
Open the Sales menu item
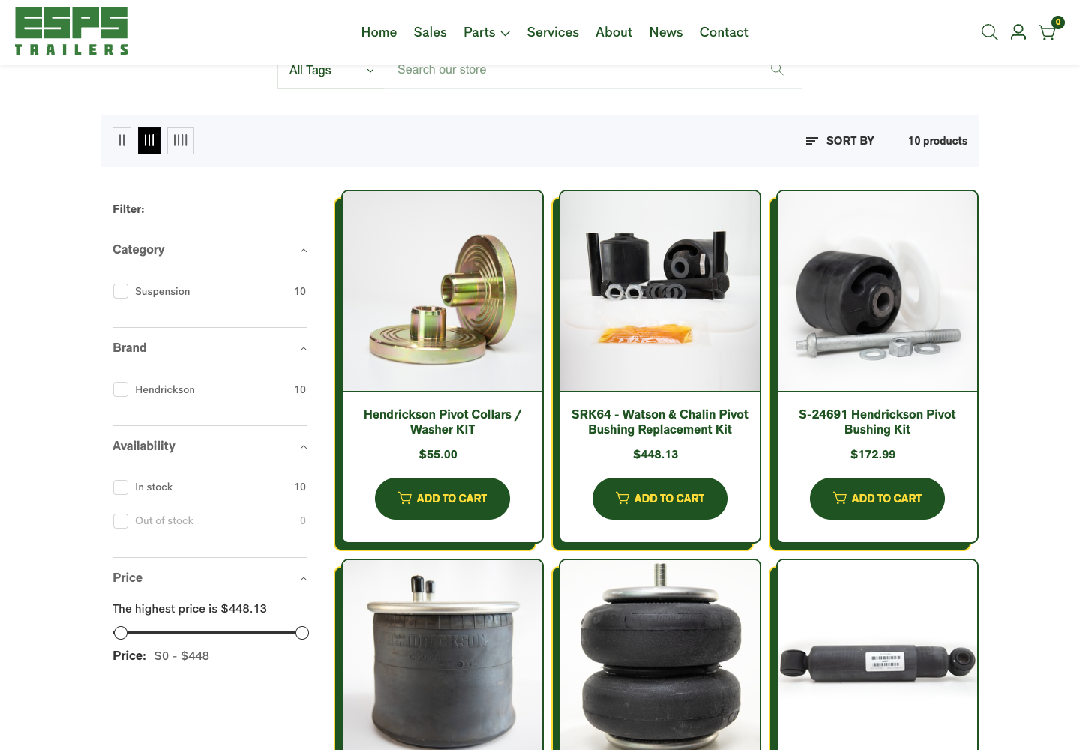coord(430,32)
